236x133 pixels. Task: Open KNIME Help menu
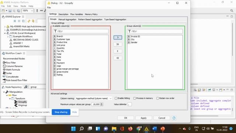point(31,6)
